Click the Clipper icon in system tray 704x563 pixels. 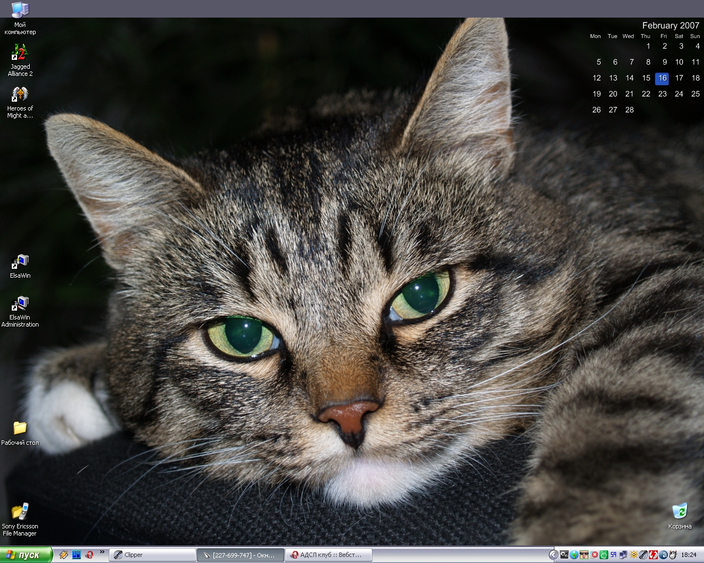[x=643, y=555]
